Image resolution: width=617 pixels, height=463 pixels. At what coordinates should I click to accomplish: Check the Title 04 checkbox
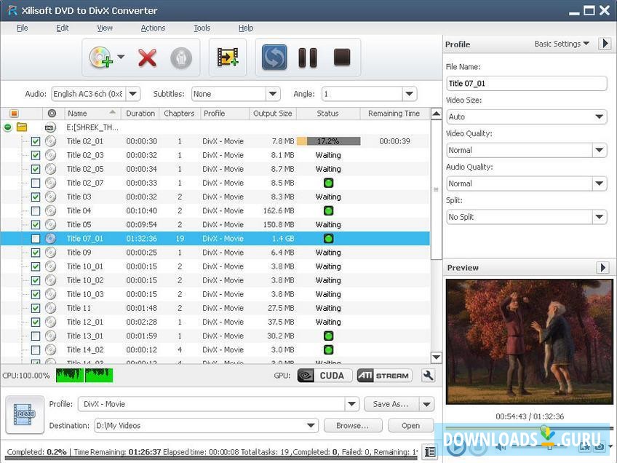(36, 210)
